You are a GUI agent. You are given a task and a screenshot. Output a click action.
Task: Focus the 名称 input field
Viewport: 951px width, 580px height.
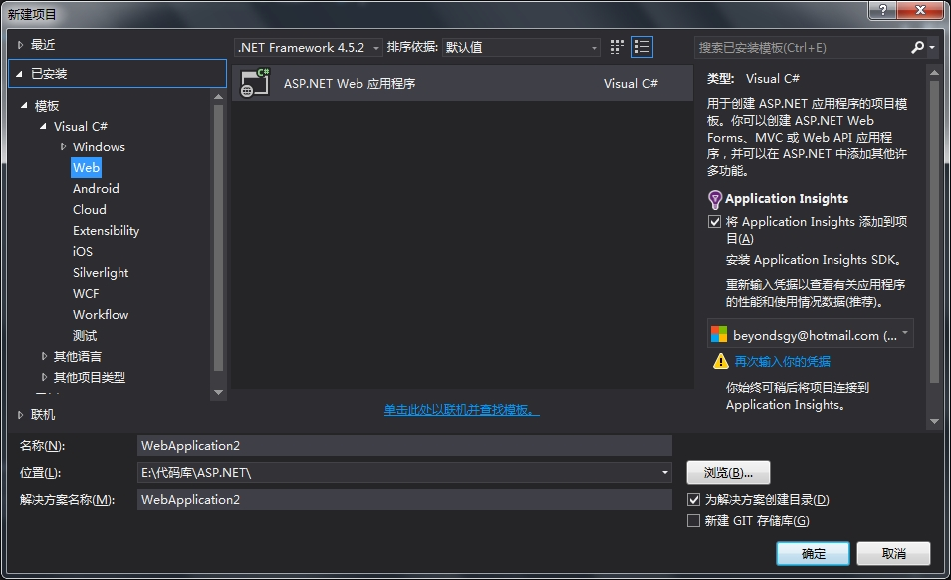click(404, 445)
